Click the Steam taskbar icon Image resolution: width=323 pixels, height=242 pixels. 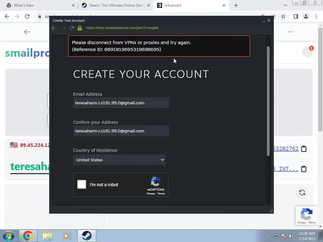87,236
